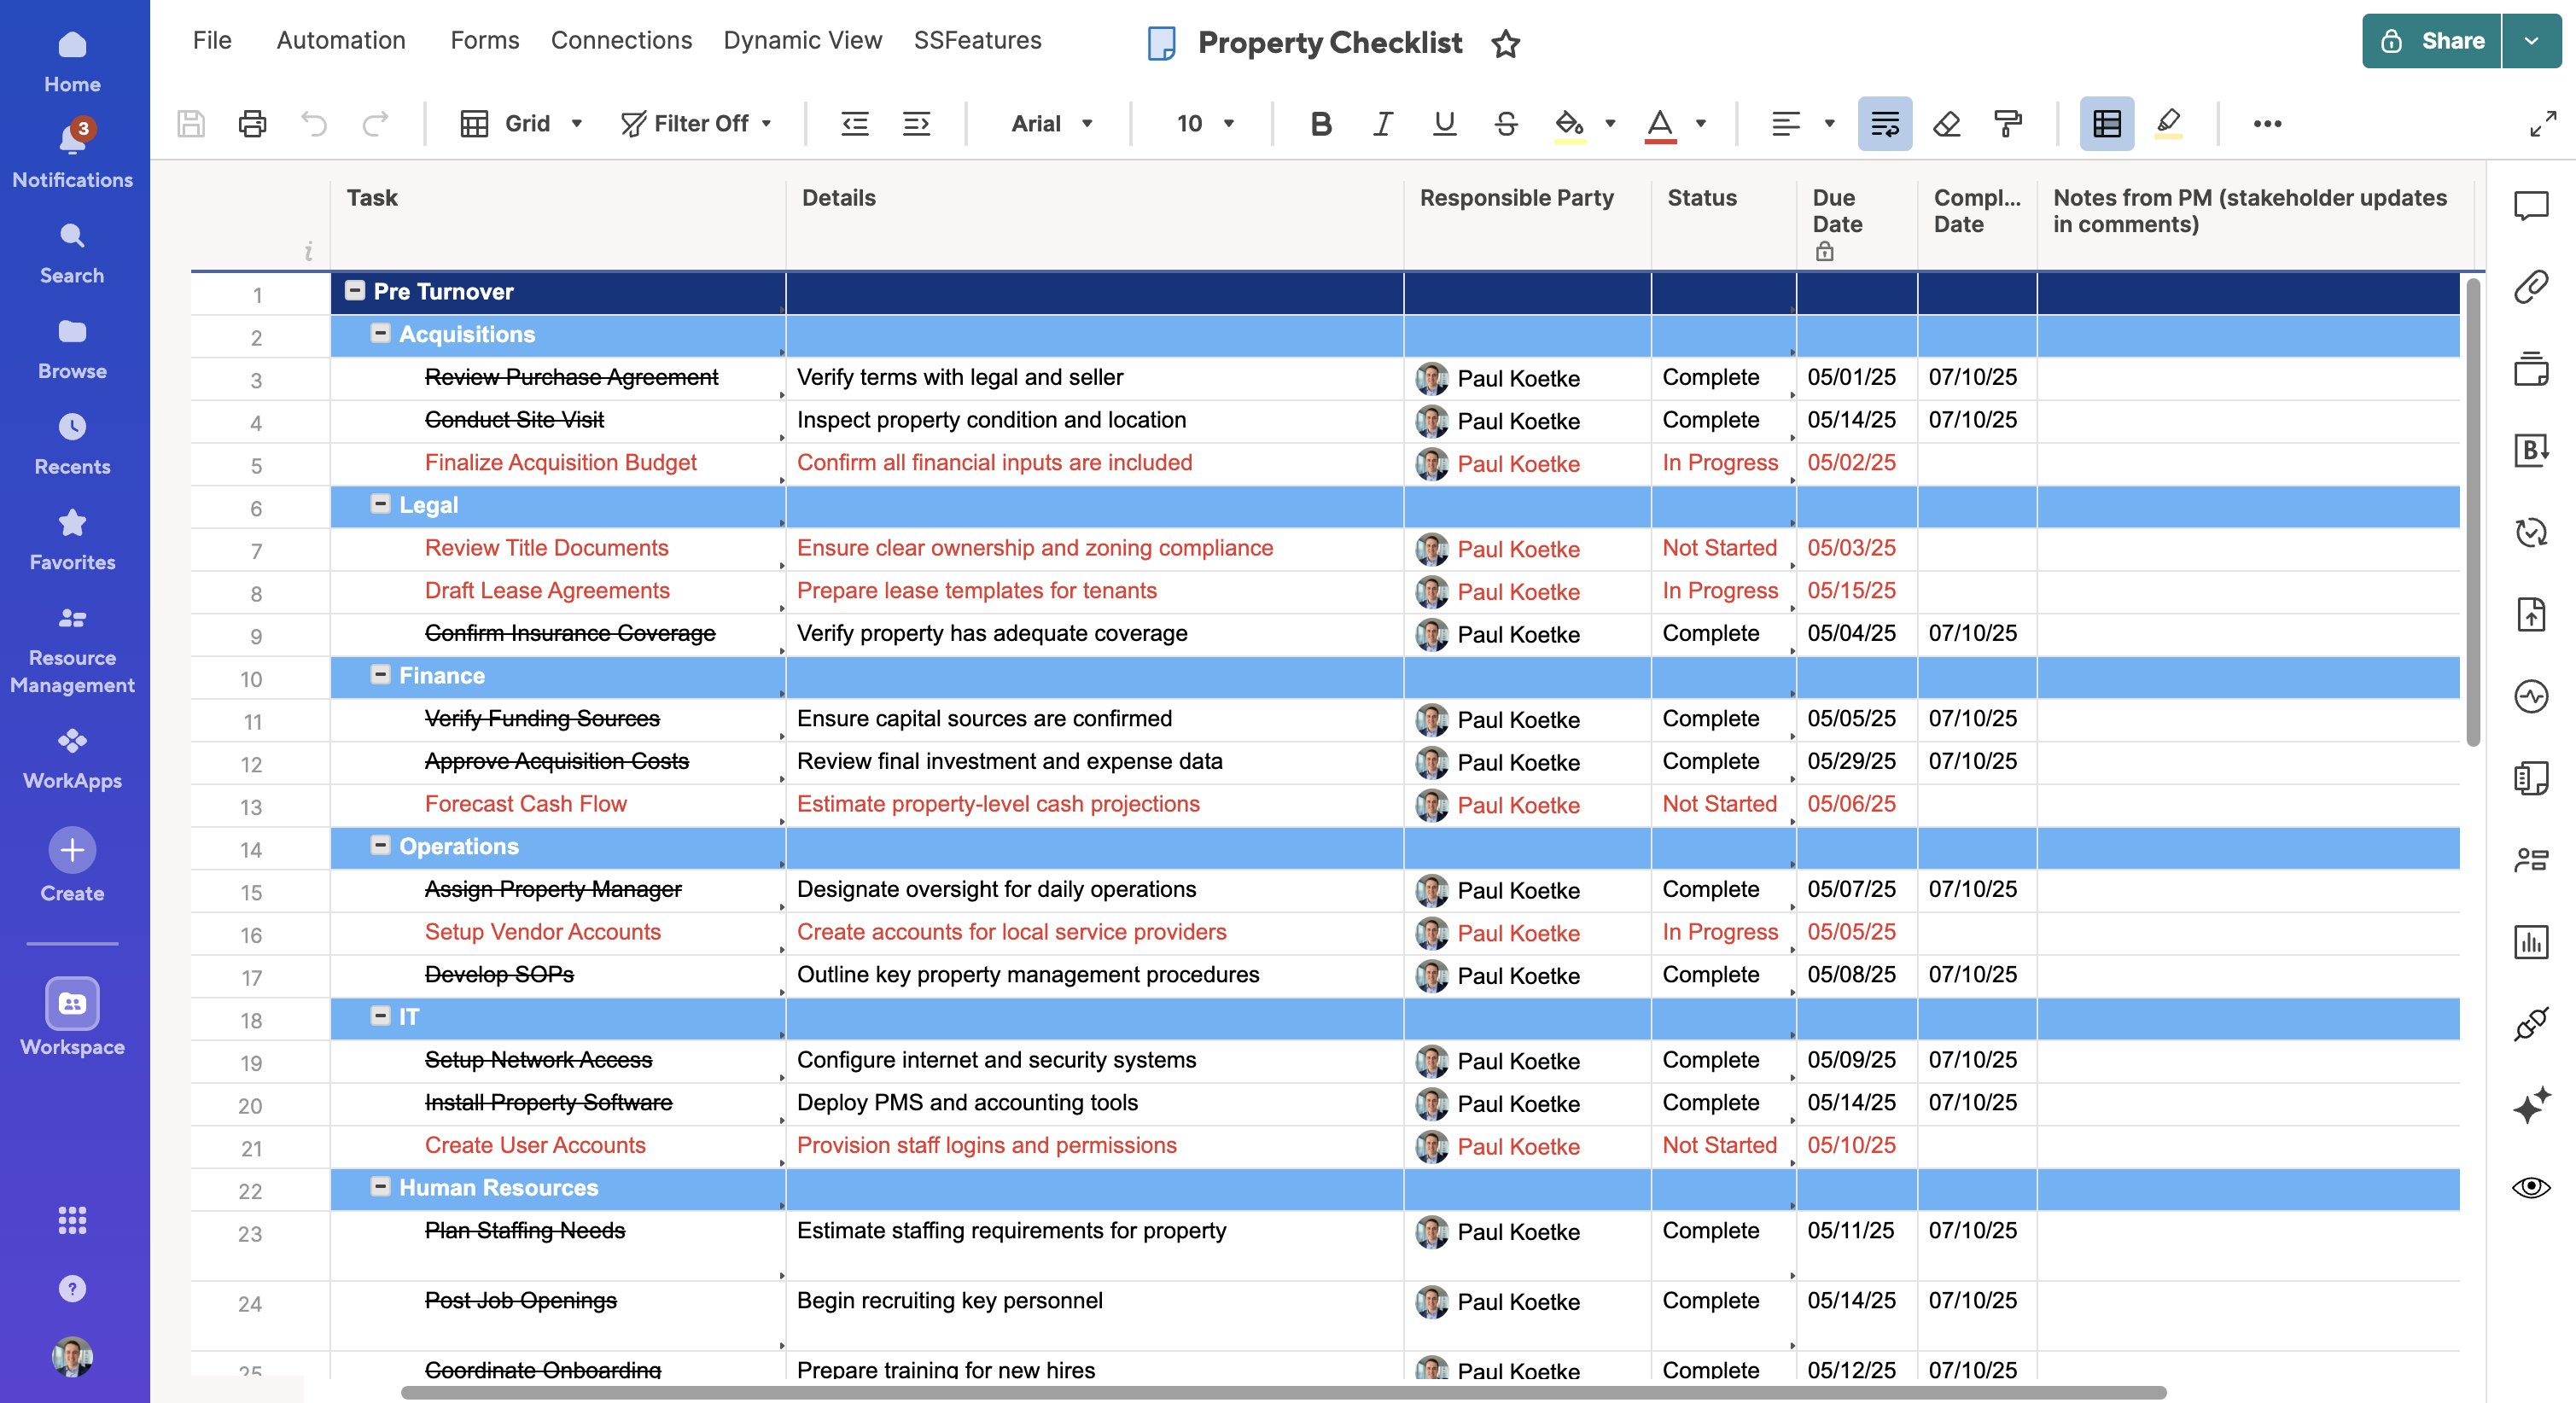This screenshot has height=1403, width=2576.
Task: Toggle conditional formatting grid button
Action: [x=2107, y=123]
